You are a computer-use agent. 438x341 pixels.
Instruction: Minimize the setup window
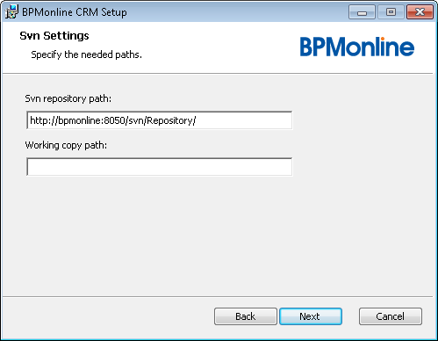[362, 12]
